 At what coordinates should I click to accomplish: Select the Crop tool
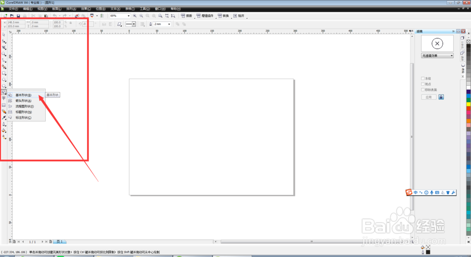(4, 48)
